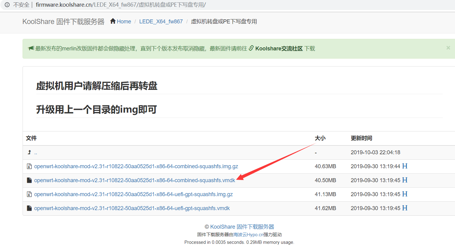This screenshot has height=252, width=455.
Task: Click the browser URL address text
Action: [x=121, y=5]
